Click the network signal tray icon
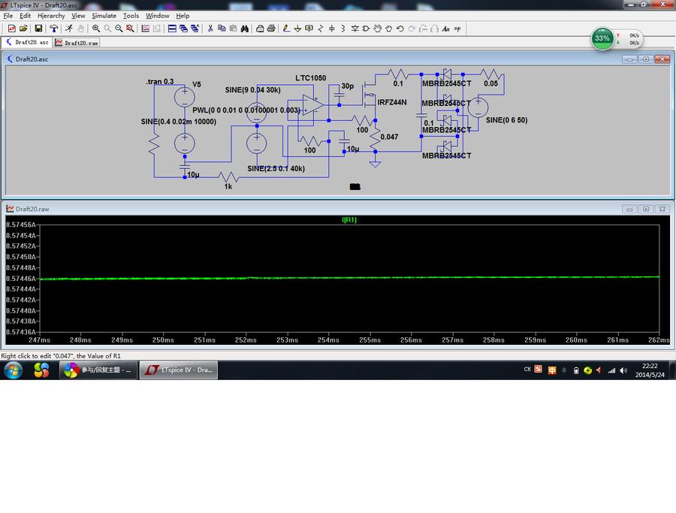The width and height of the screenshot is (676, 513). 611,370
